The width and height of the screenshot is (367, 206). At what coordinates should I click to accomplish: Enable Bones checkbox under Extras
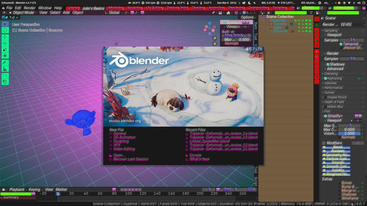tap(339, 183)
